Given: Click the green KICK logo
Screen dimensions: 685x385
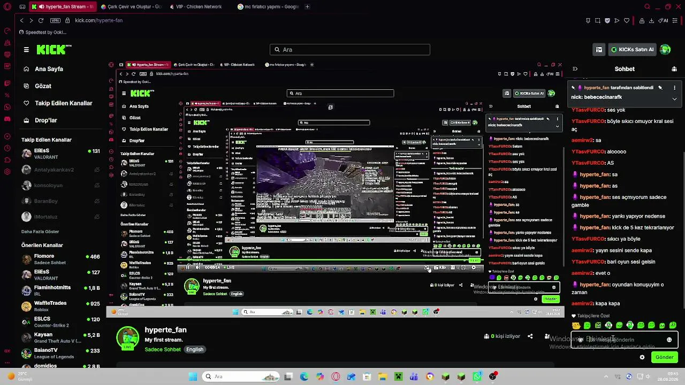Looking at the screenshot, I should click(x=54, y=50).
